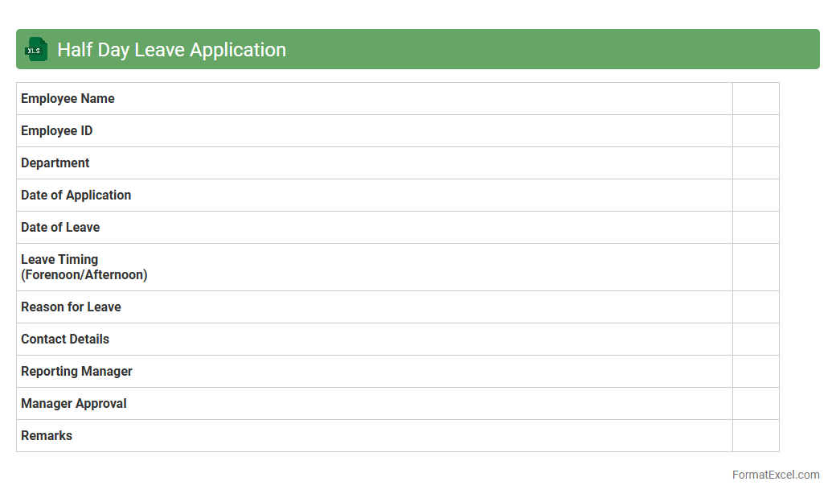Screen dimensions: 836x498
Task: Click the blank cell for Date of Leave
Action: (756, 228)
